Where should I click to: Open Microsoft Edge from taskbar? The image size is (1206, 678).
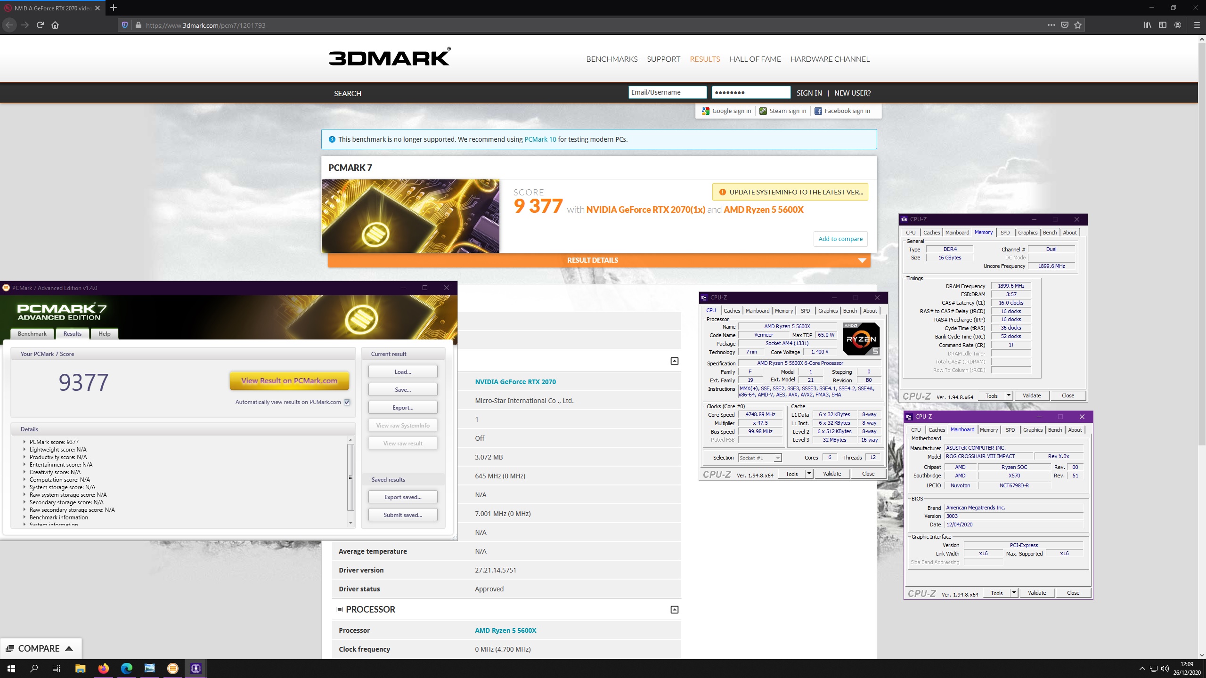click(126, 668)
